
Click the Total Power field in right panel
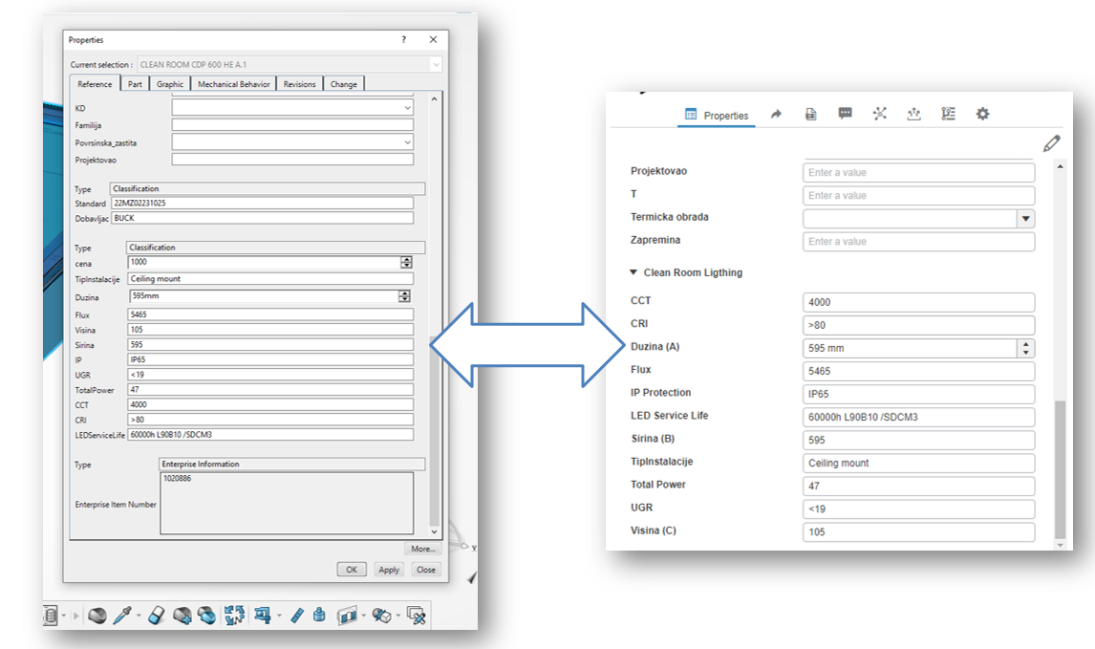918,486
